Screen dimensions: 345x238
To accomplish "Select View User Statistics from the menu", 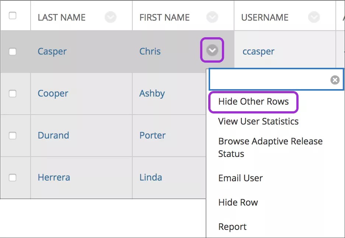I will point(258,121).
